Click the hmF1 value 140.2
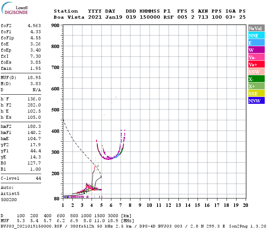This screenshot has height=229, width=267. (x=34, y=132)
